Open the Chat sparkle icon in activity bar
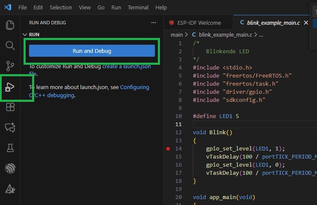Screen dimensions: 317x205 [10, 127]
